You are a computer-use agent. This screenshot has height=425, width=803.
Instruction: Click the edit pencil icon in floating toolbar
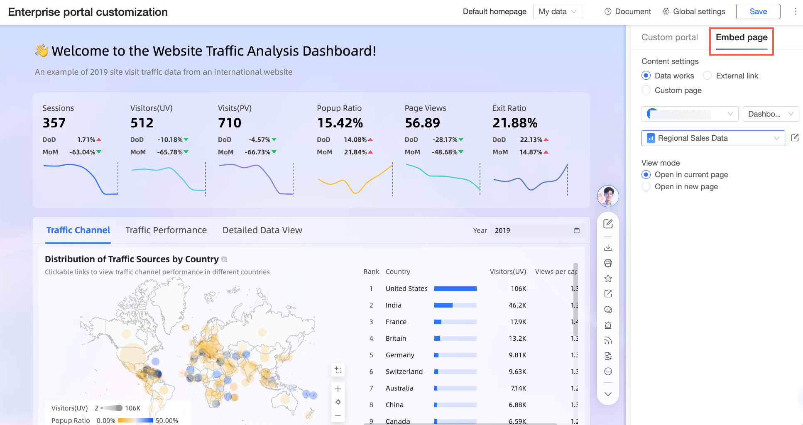pyautogui.click(x=608, y=224)
